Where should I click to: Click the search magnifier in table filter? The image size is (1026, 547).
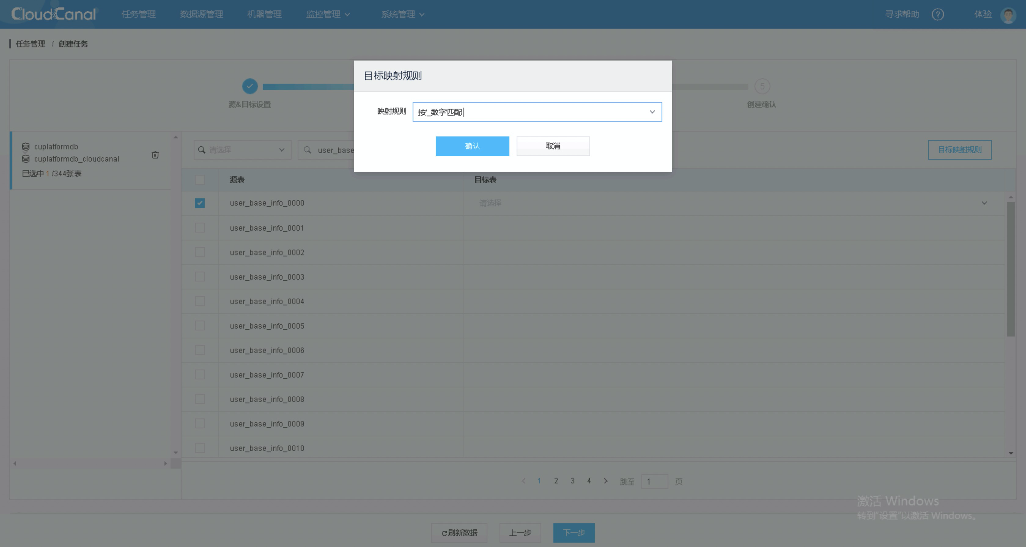pyautogui.click(x=308, y=150)
